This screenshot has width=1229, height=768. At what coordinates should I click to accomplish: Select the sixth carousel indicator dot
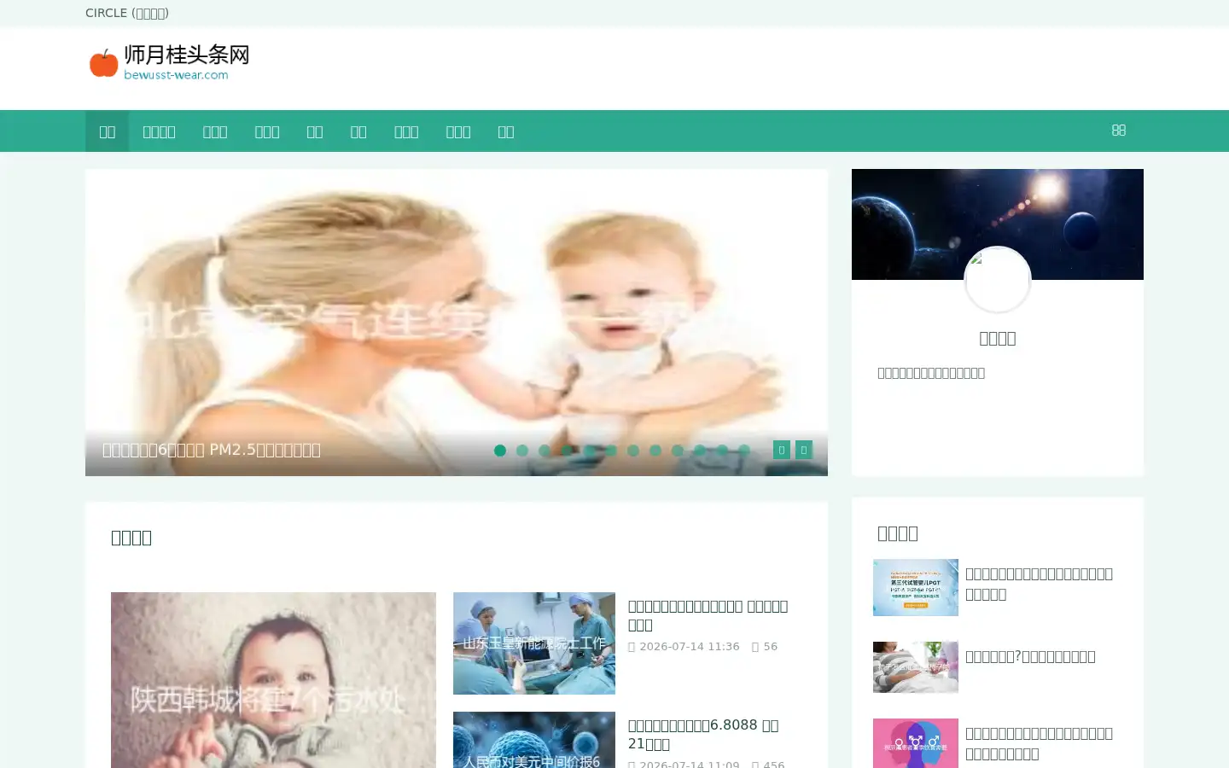click(x=611, y=451)
